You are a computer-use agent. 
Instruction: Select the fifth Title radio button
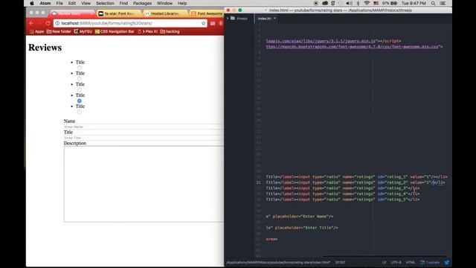click(80, 112)
